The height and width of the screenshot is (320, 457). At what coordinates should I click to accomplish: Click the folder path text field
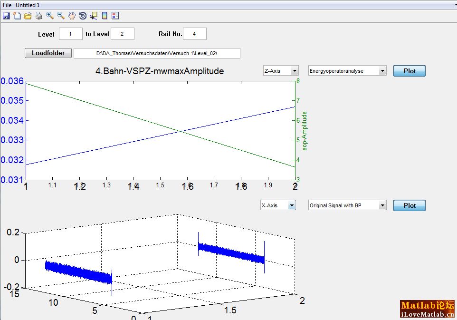pyautogui.click(x=157, y=53)
